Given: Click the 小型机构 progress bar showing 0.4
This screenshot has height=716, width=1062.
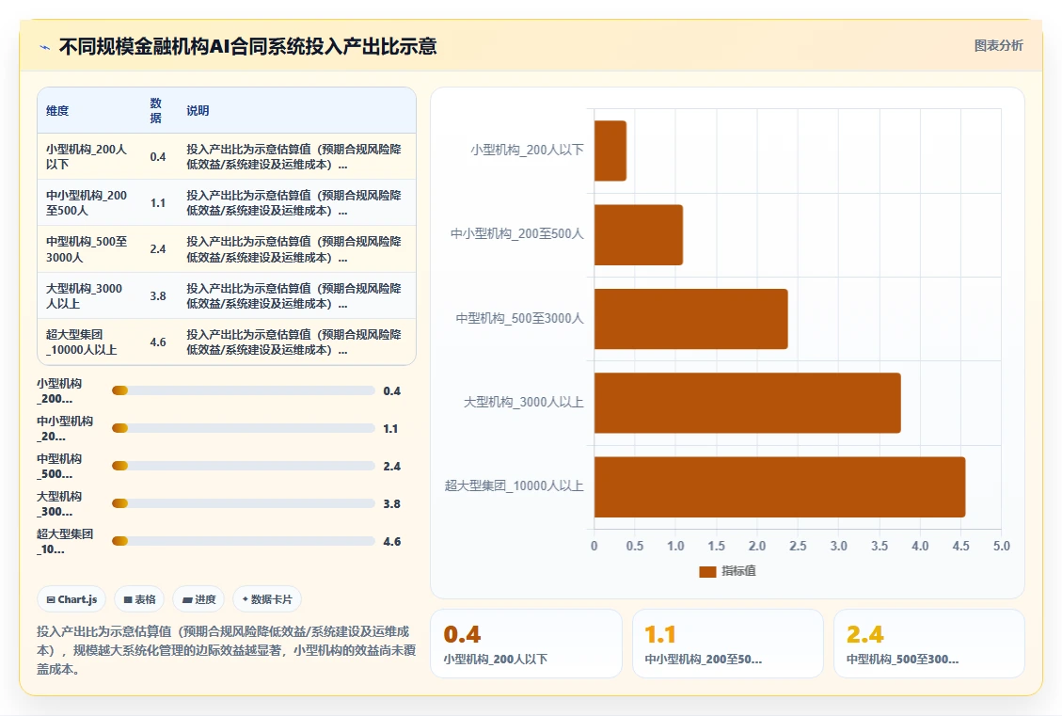Looking at the screenshot, I should click(x=243, y=390).
